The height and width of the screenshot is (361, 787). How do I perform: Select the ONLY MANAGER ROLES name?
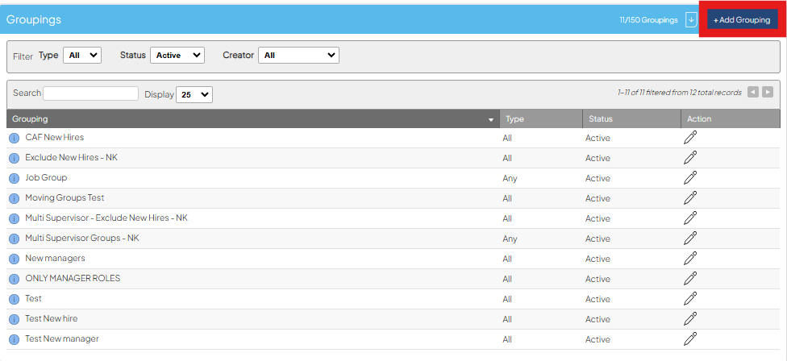[x=73, y=278]
